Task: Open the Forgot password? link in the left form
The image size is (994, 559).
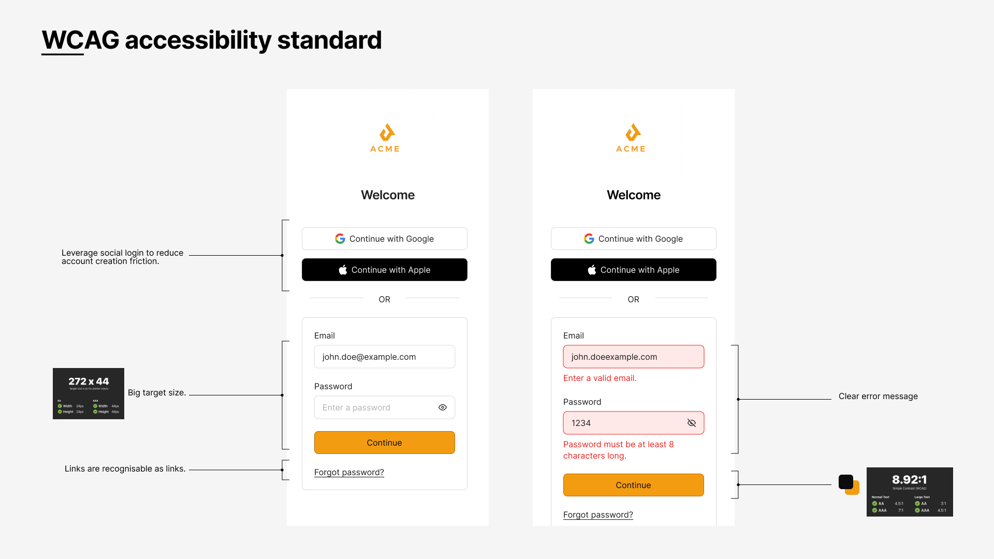Action: click(349, 472)
